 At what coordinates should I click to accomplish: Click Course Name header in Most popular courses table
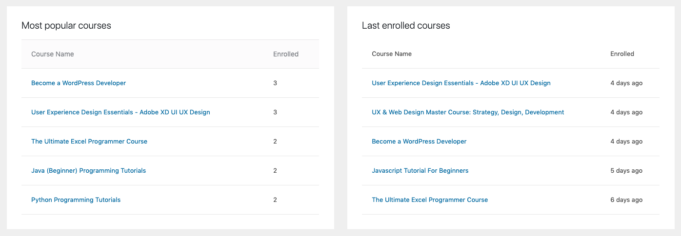[53, 54]
